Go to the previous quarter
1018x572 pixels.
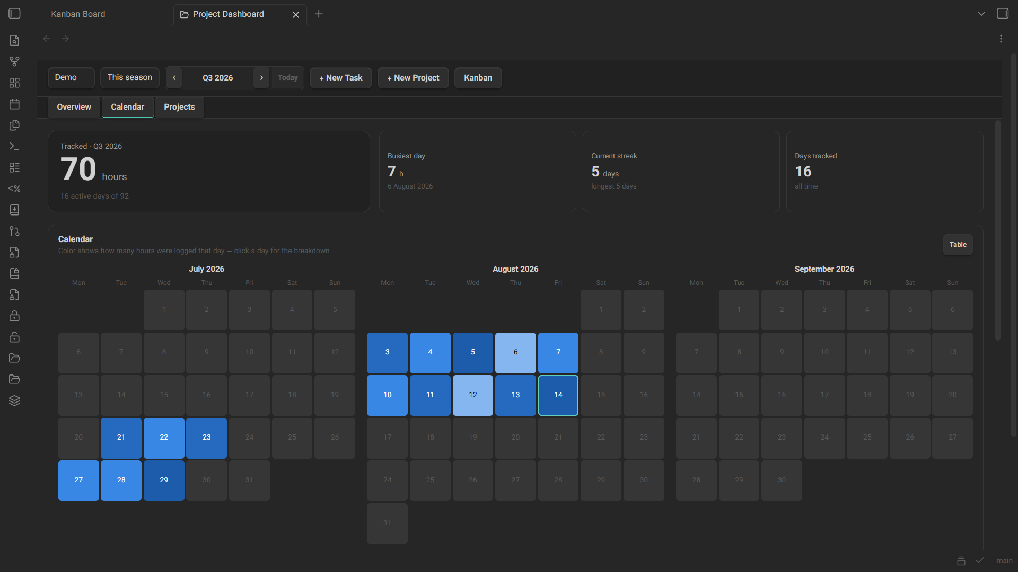tap(174, 78)
